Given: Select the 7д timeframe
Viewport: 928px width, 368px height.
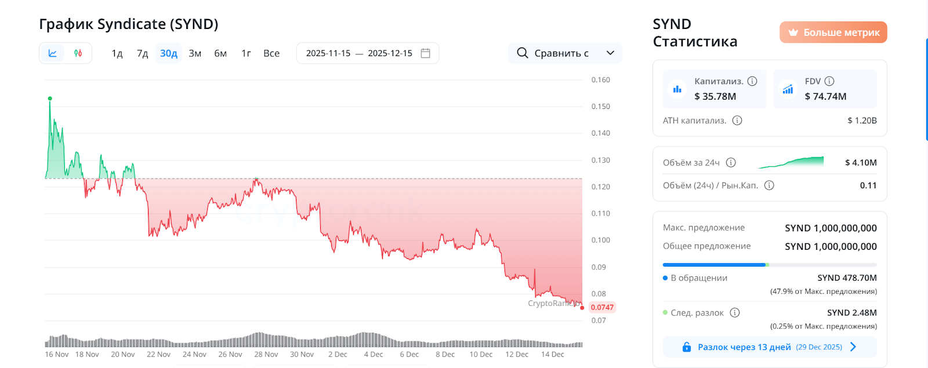Looking at the screenshot, I should [x=143, y=53].
